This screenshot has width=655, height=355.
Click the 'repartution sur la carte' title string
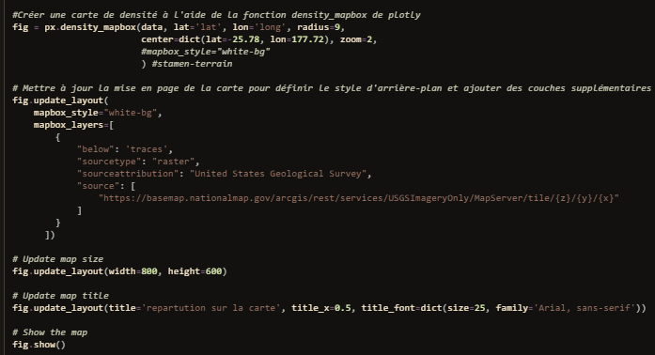(211, 308)
